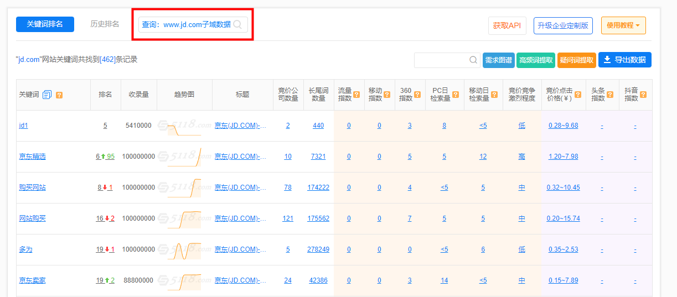Screen dimensions: 677x297
Task: Open the jd1 keyword link
Action: pos(23,126)
